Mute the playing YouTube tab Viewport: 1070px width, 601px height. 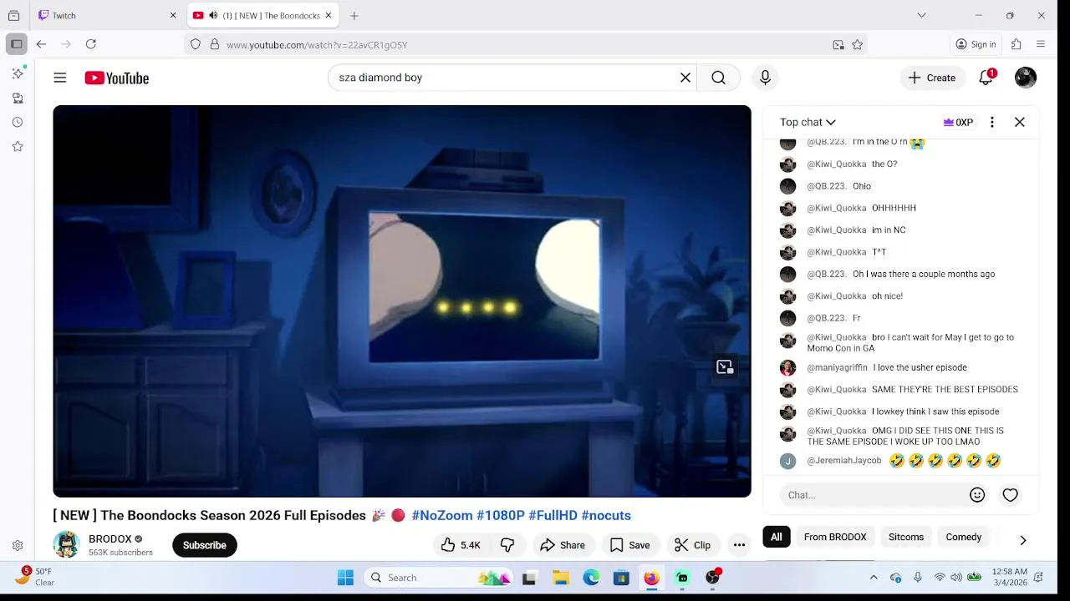[x=213, y=15]
